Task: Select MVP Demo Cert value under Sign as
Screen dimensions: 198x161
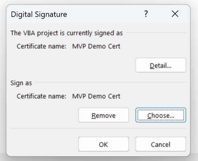Action: (96, 96)
